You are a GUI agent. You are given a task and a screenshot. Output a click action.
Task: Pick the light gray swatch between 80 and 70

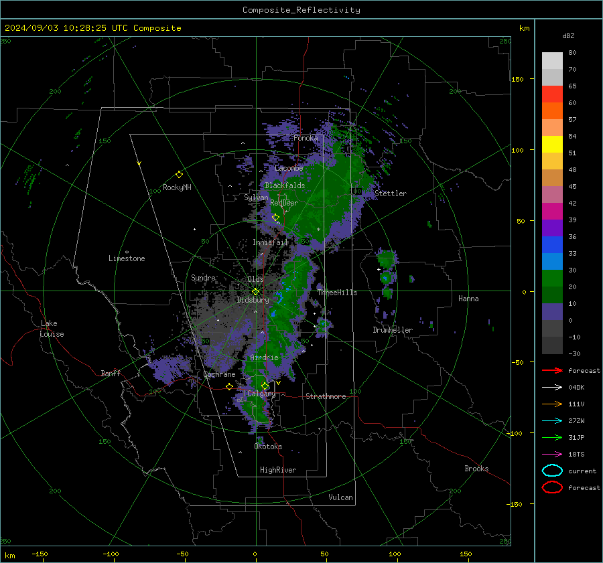[x=552, y=61]
